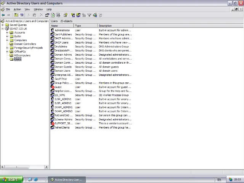Select the Domain Guests row
This screenshot has height=183, width=244.
(91, 67)
